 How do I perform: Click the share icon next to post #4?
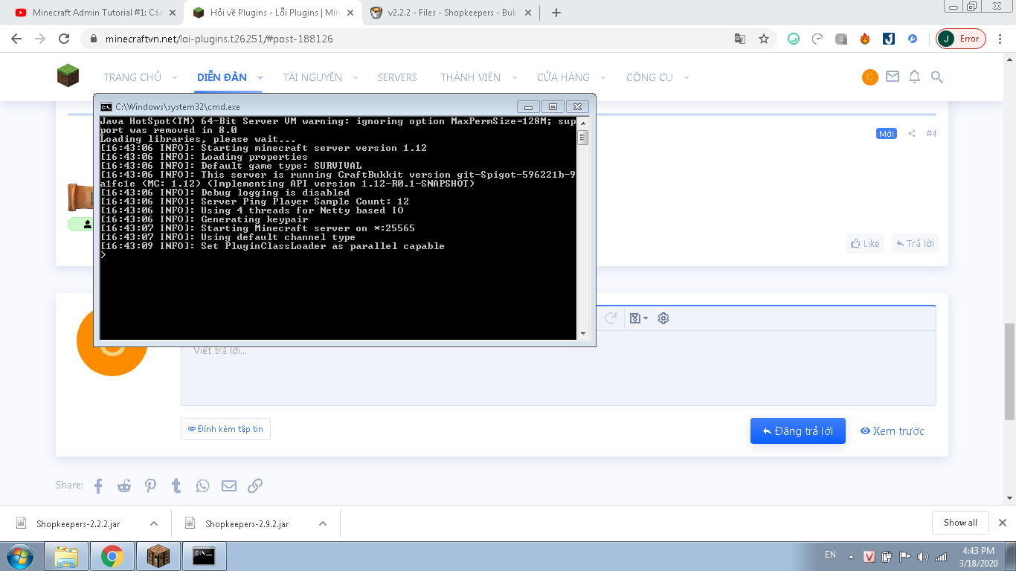pyautogui.click(x=911, y=134)
